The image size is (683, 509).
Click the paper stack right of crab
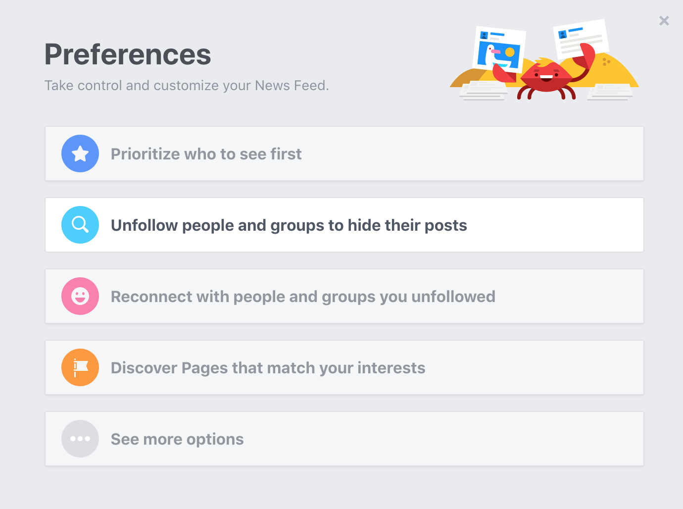pyautogui.click(x=610, y=92)
